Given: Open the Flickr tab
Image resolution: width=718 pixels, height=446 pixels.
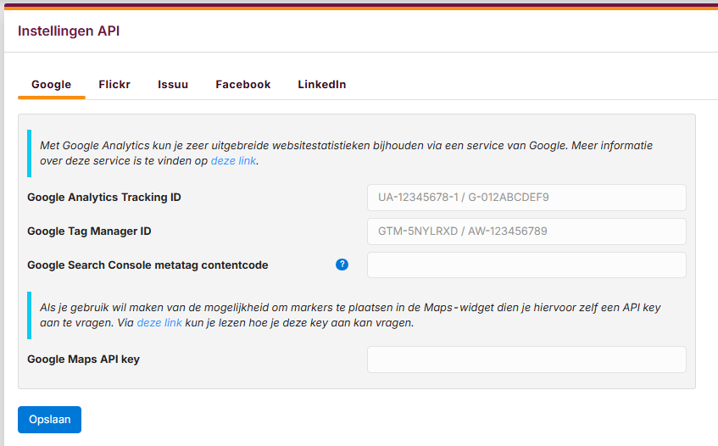Looking at the screenshot, I should (114, 85).
